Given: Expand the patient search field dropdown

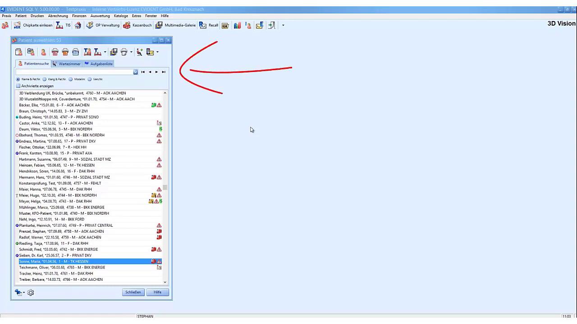Looking at the screenshot, I should click(x=136, y=72).
